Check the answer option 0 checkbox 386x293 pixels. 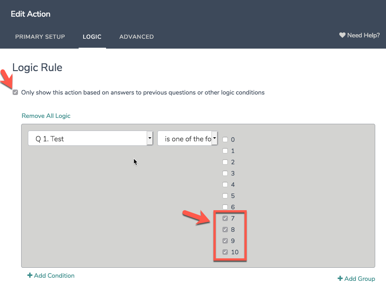click(x=225, y=140)
